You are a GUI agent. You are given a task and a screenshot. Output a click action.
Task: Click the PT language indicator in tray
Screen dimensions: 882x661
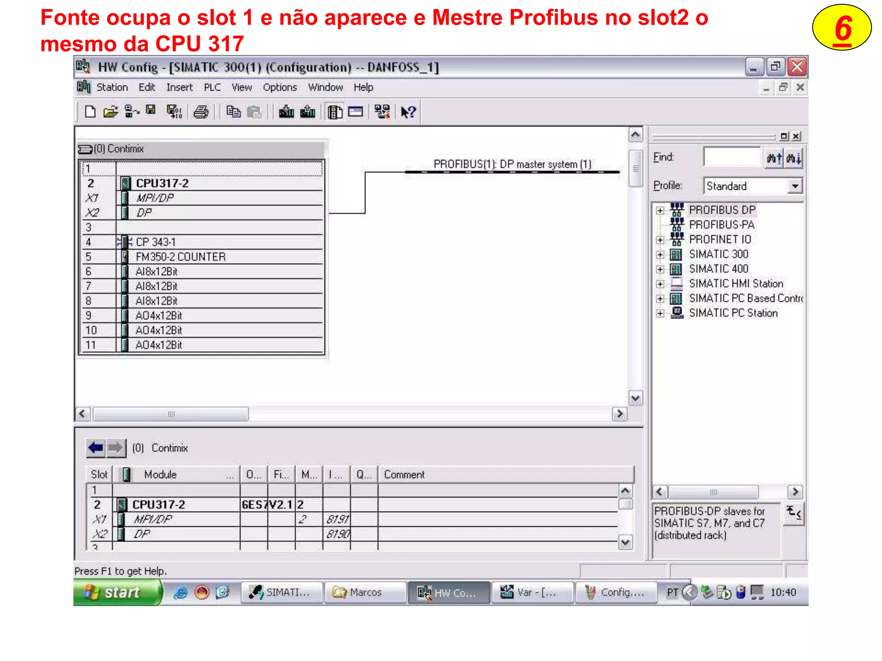(x=672, y=593)
